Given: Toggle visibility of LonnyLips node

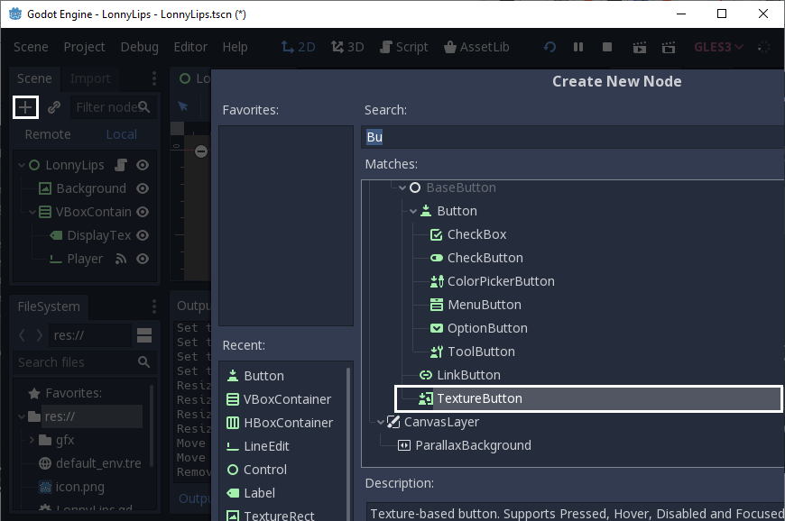Looking at the screenshot, I should point(143,165).
